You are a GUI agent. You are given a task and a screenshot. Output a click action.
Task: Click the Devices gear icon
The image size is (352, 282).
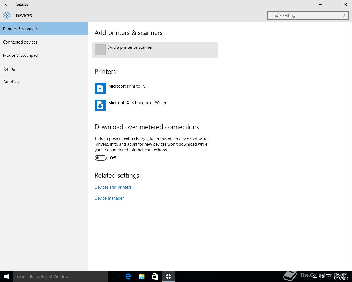(x=7, y=15)
